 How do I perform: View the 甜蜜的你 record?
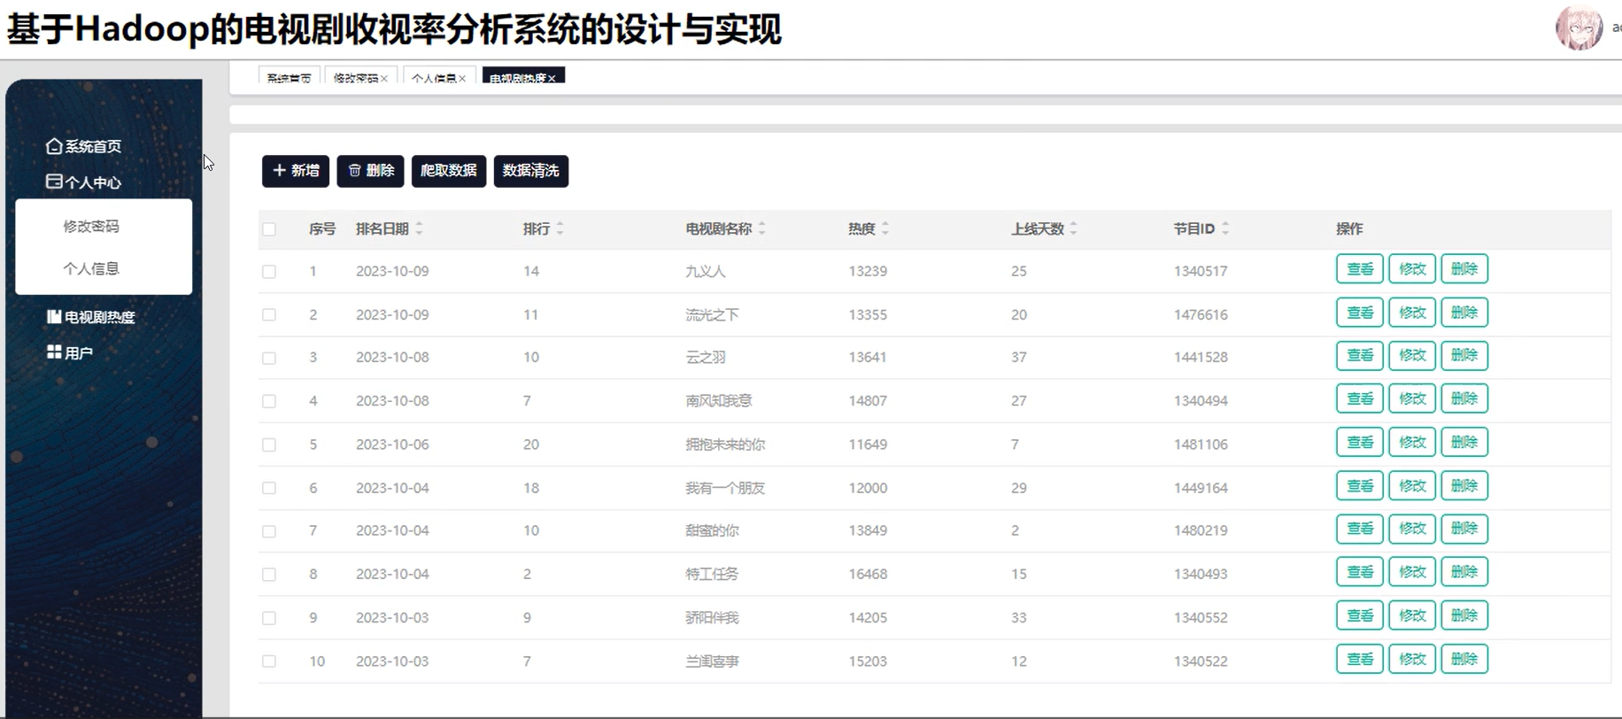click(1360, 529)
